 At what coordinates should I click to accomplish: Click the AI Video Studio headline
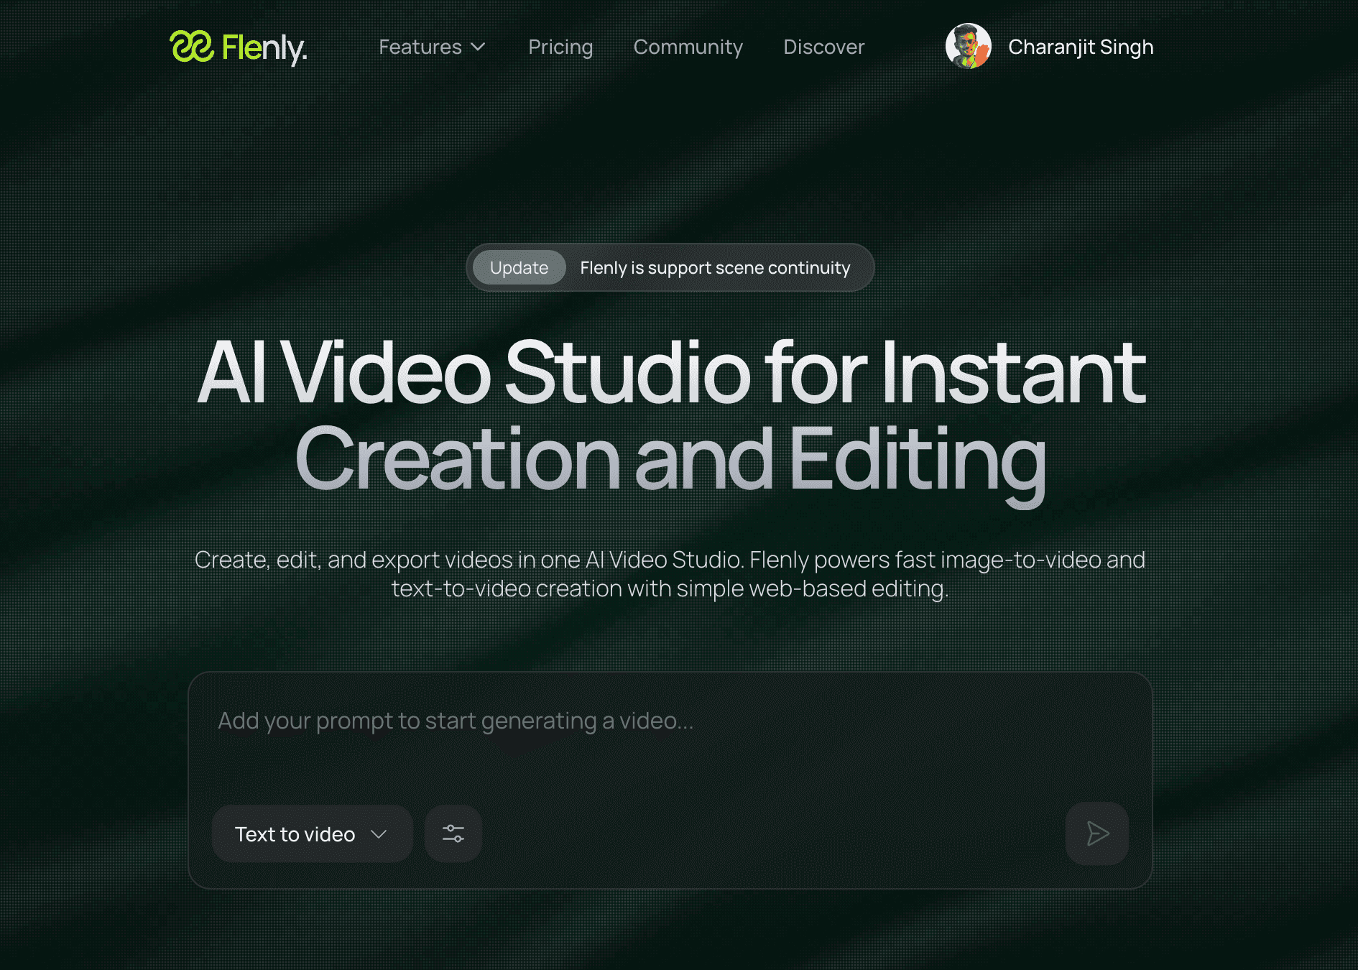670,374
